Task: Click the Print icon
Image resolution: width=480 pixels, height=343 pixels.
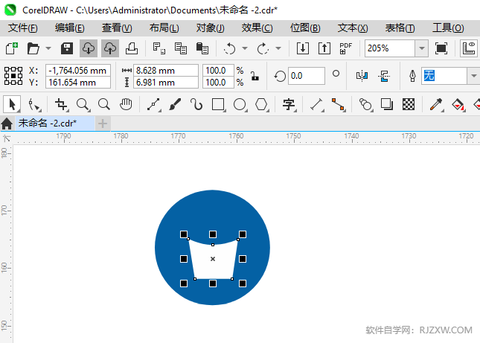Action: pos(131,48)
